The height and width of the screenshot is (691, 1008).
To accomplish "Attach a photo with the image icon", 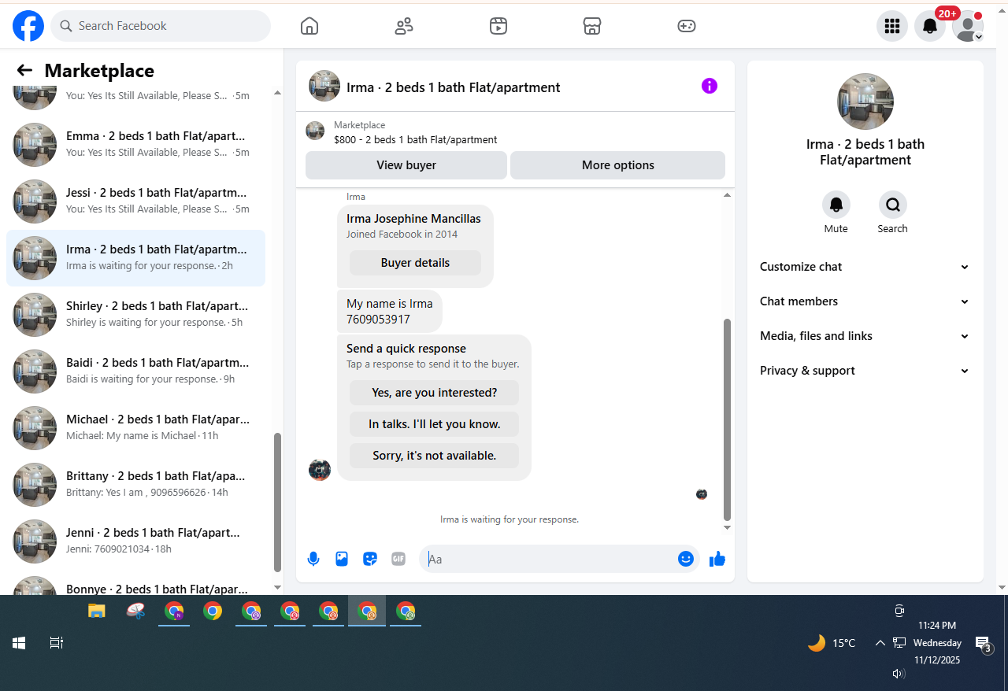I will coord(342,559).
